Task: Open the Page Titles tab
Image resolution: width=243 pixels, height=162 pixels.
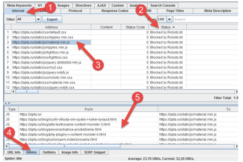Action: pos(175,11)
